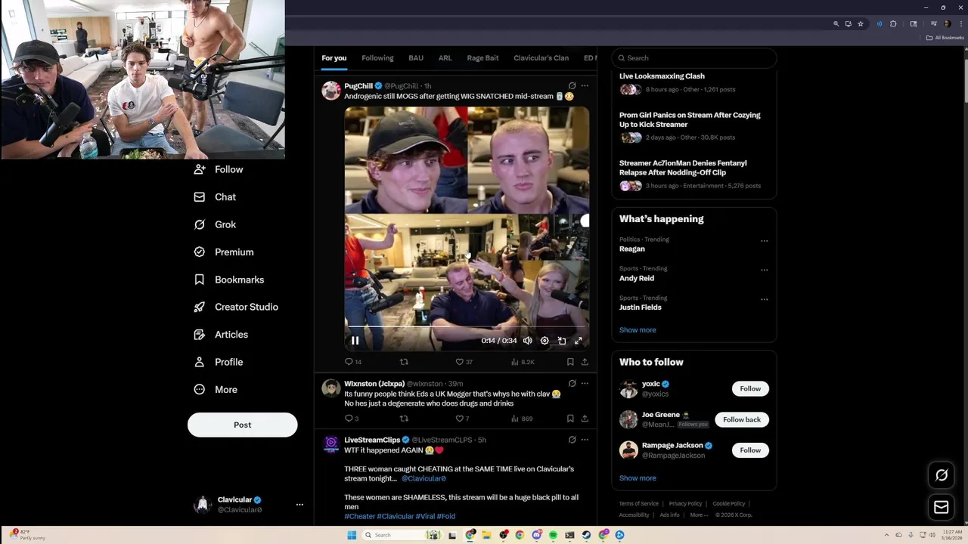
Task: Reply to the Wixnston post
Action: 351,419
